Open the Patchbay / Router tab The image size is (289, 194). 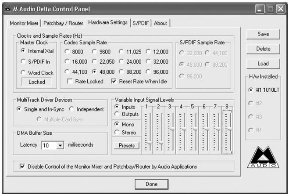(x=63, y=23)
